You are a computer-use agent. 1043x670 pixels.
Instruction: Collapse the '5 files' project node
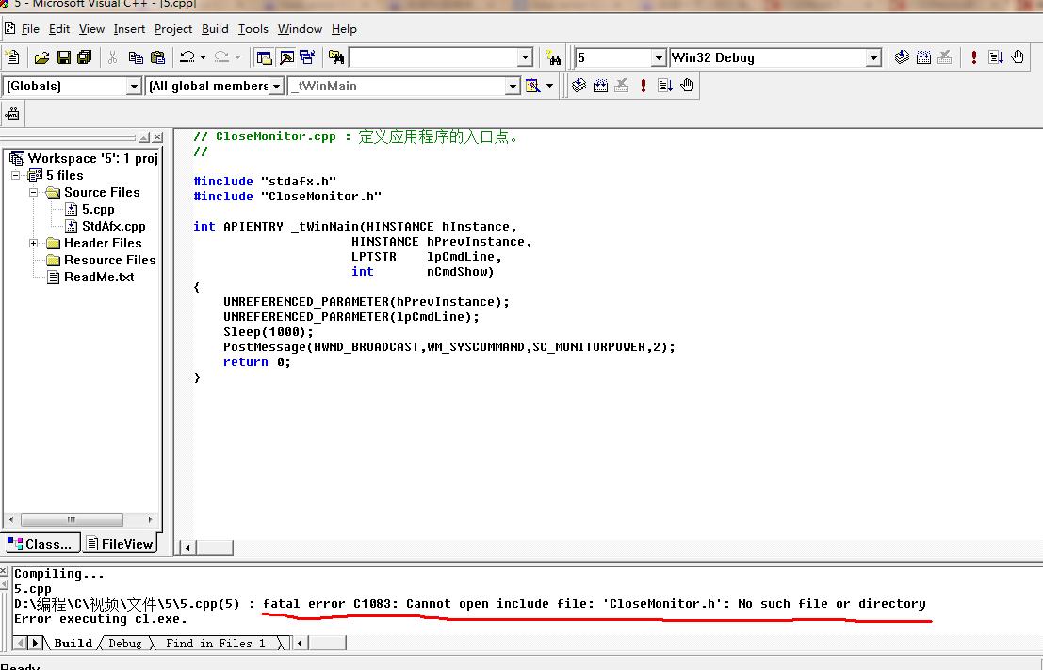(x=15, y=175)
